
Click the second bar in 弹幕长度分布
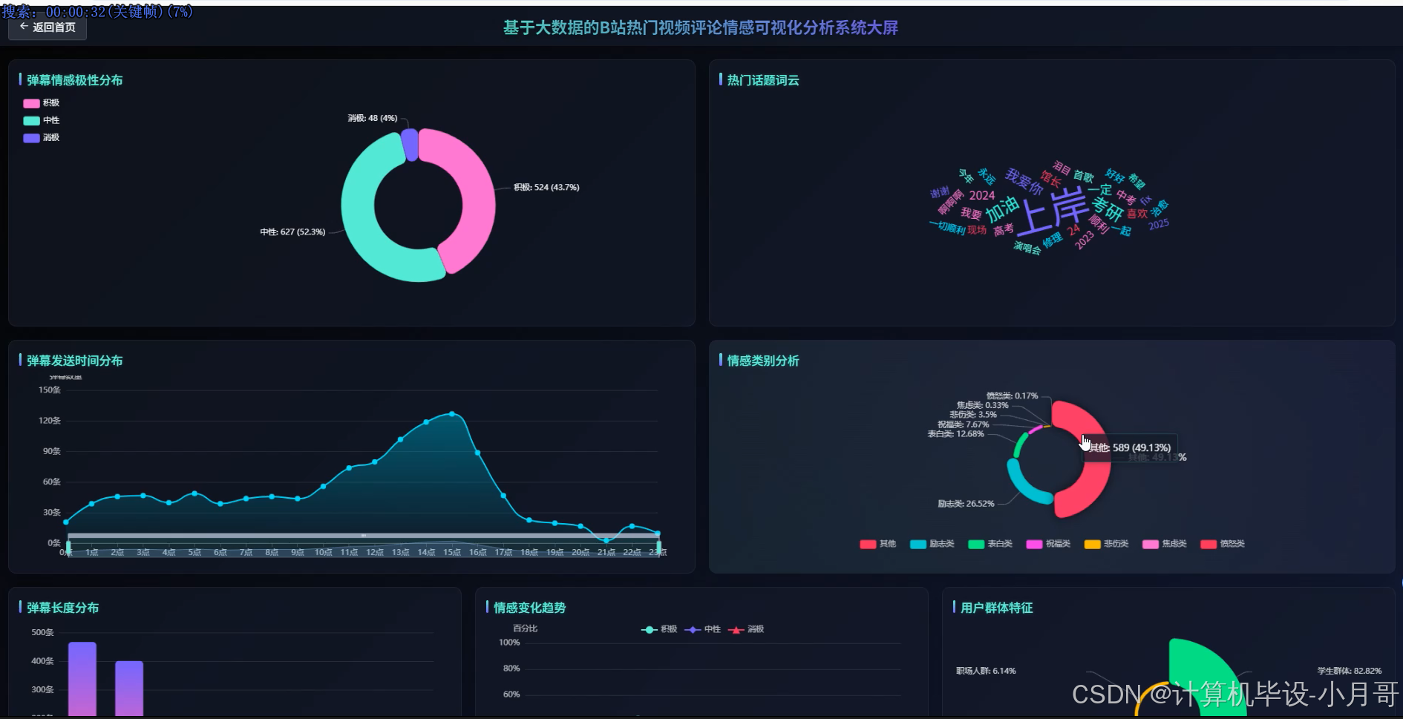(x=129, y=689)
